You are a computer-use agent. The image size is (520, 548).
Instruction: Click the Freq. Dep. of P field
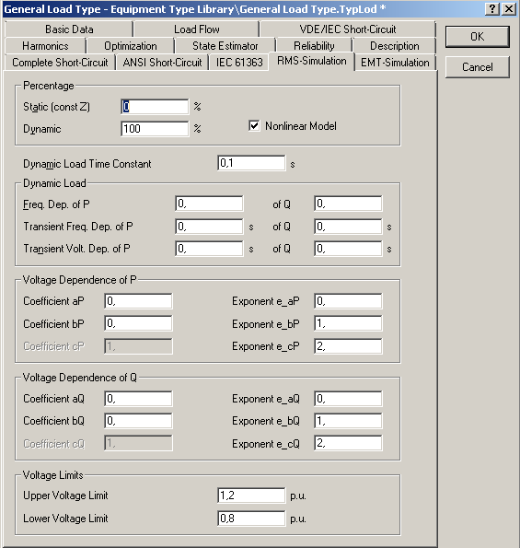pos(209,204)
